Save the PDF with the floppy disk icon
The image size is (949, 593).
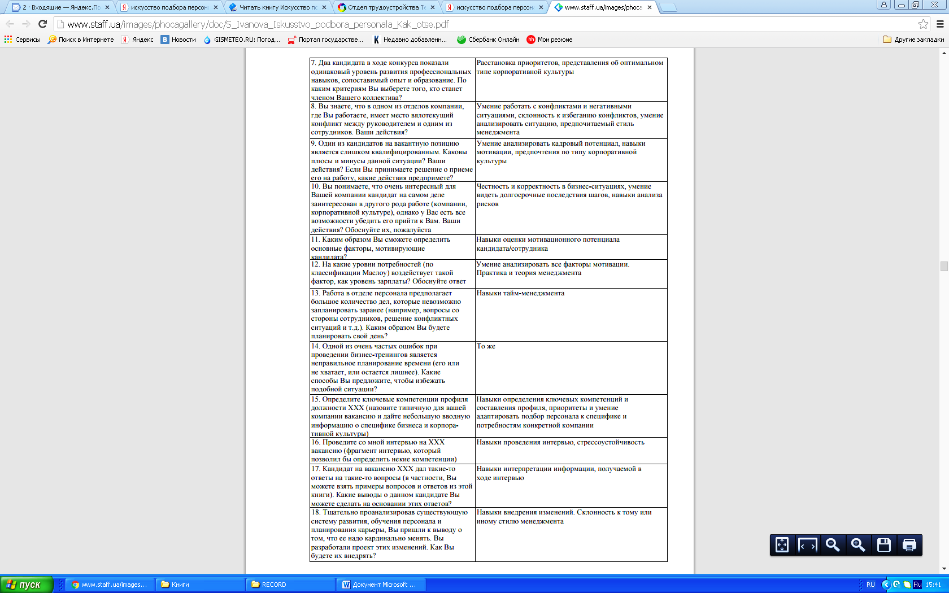pyautogui.click(x=884, y=545)
